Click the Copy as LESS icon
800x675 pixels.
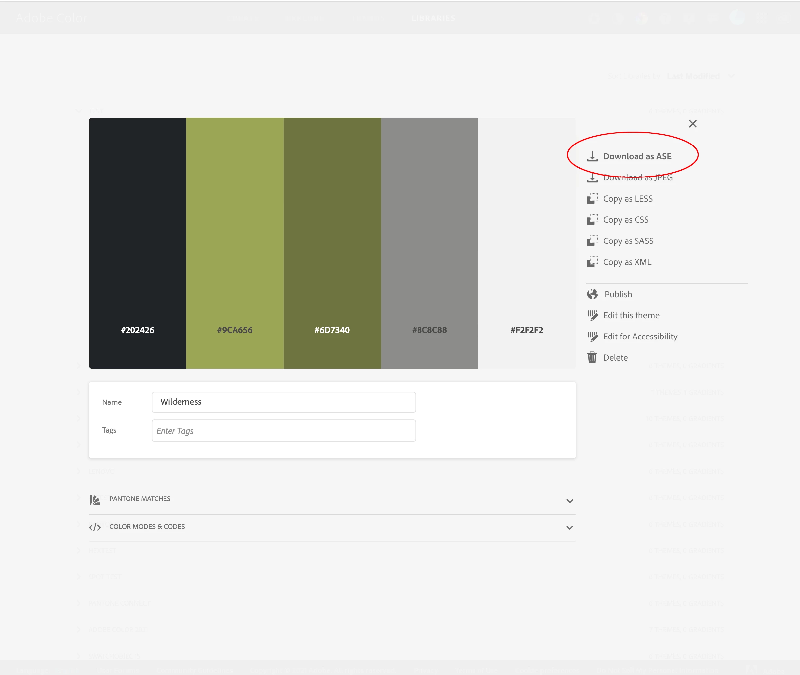pyautogui.click(x=592, y=198)
